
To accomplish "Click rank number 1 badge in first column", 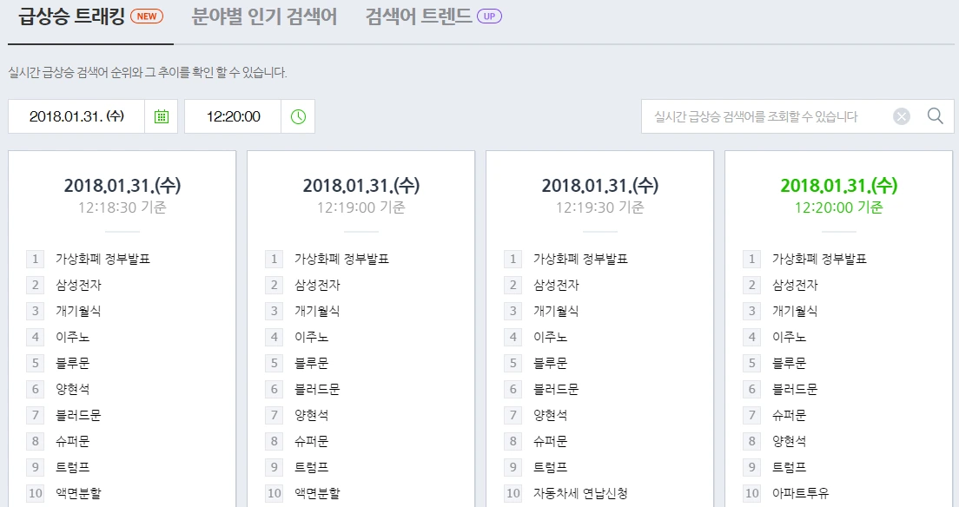I will point(35,258).
